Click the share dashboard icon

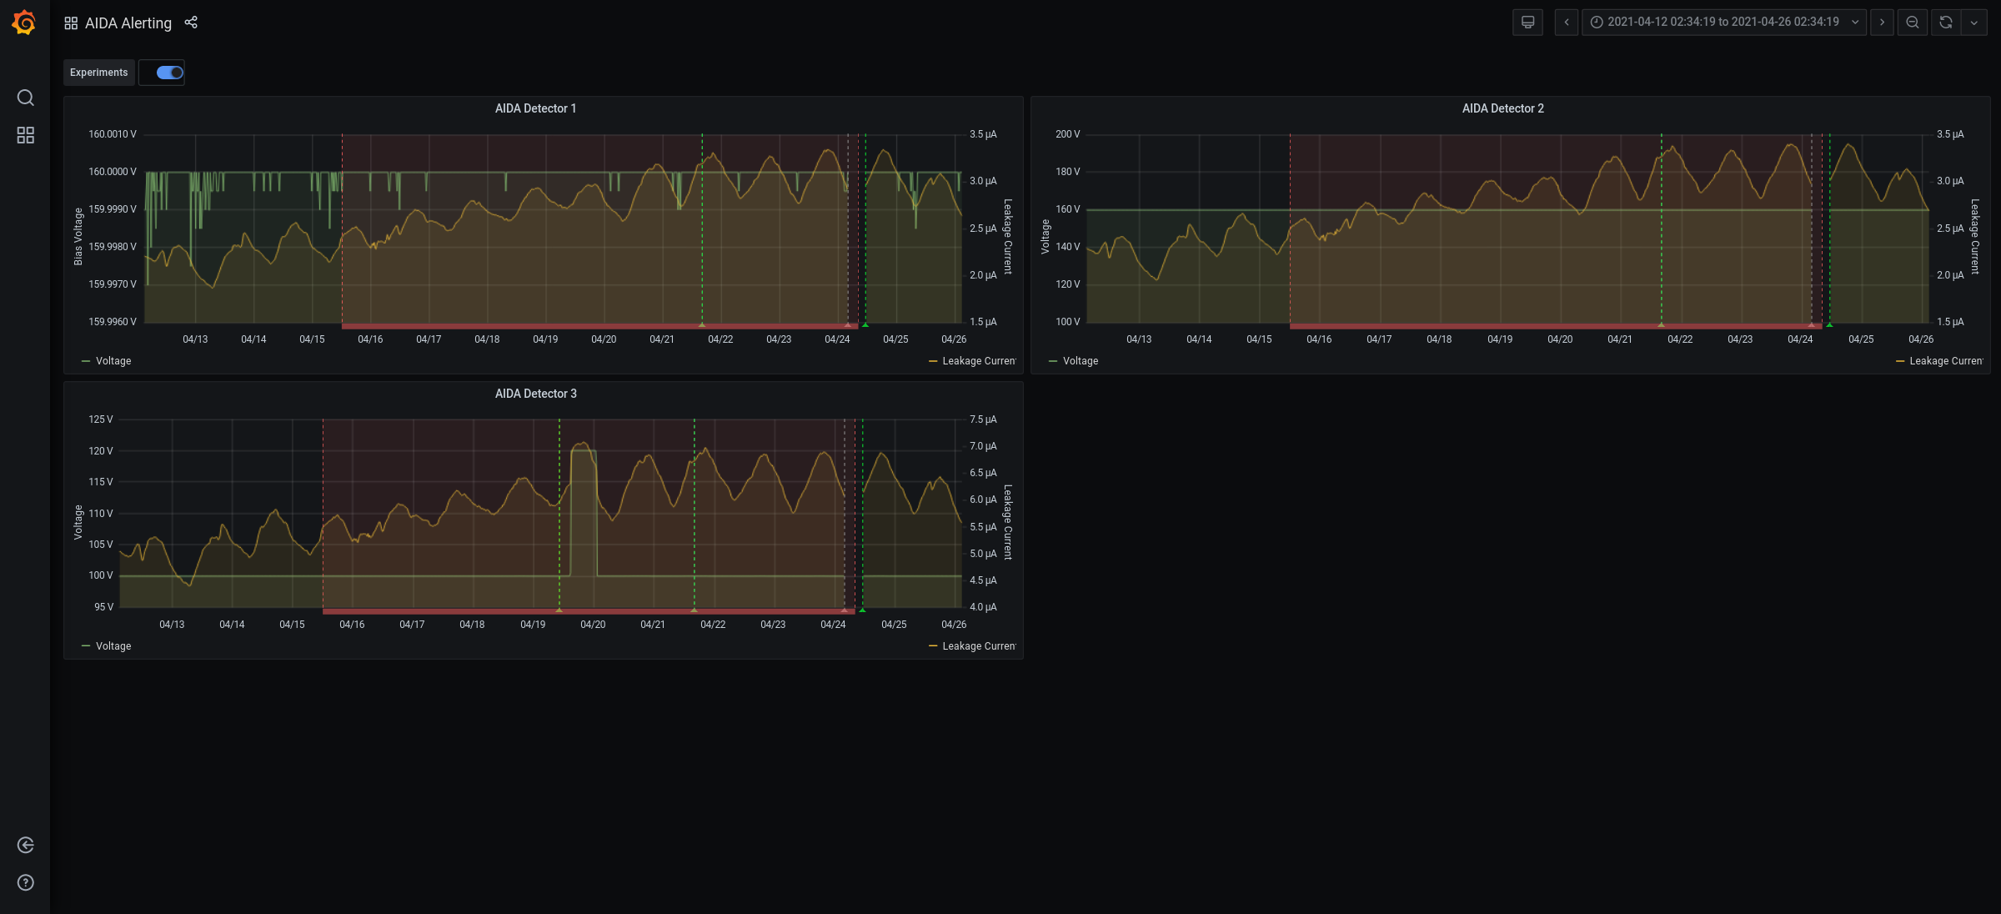click(x=191, y=23)
